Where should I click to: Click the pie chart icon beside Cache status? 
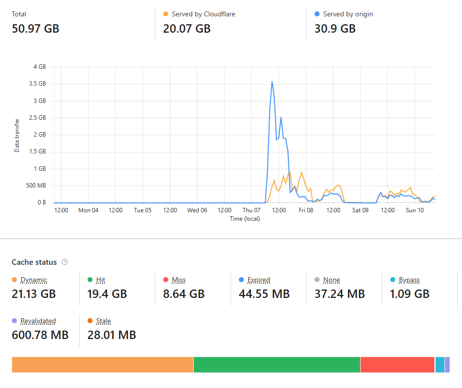coord(65,262)
